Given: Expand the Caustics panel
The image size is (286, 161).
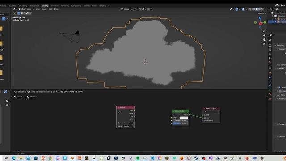Looking at the screenshot, I should 281,136.
